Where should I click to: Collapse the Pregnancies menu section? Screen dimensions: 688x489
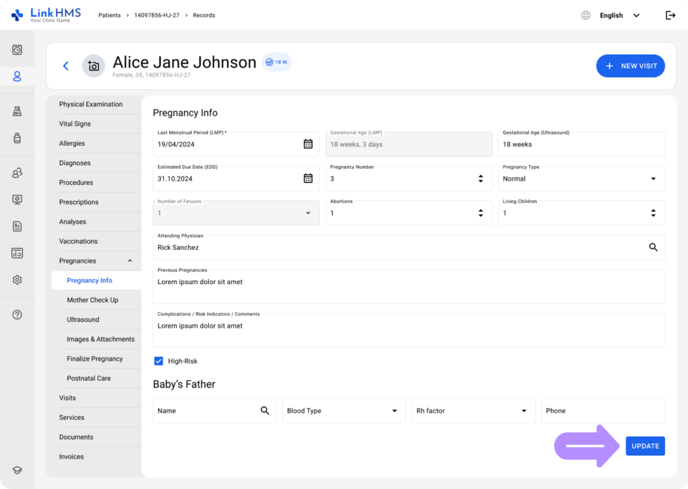(x=130, y=261)
